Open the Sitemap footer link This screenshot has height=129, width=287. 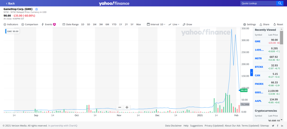click(264, 126)
